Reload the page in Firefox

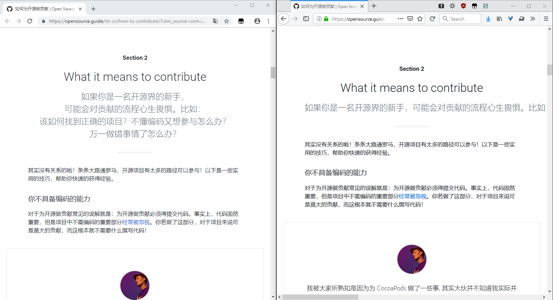pos(432,19)
